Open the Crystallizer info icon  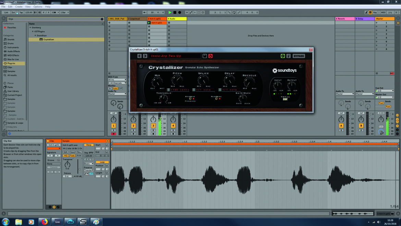coord(288,56)
